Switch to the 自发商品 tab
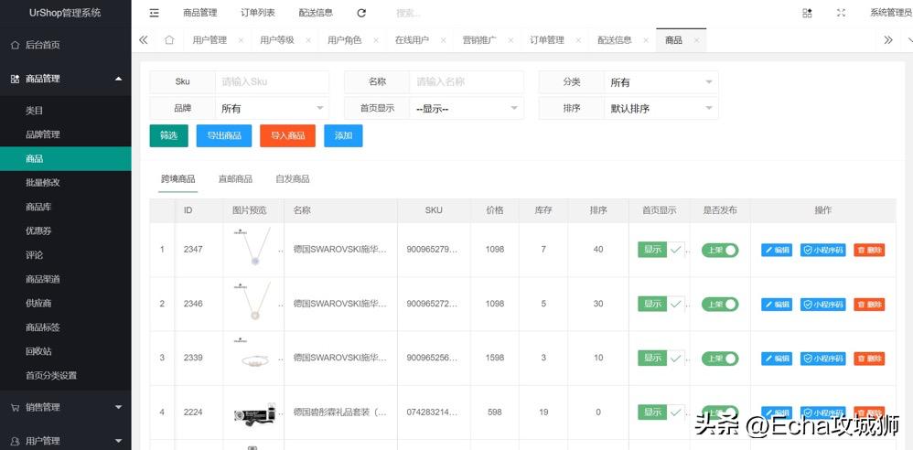This screenshot has height=450, width=913. pos(293,178)
